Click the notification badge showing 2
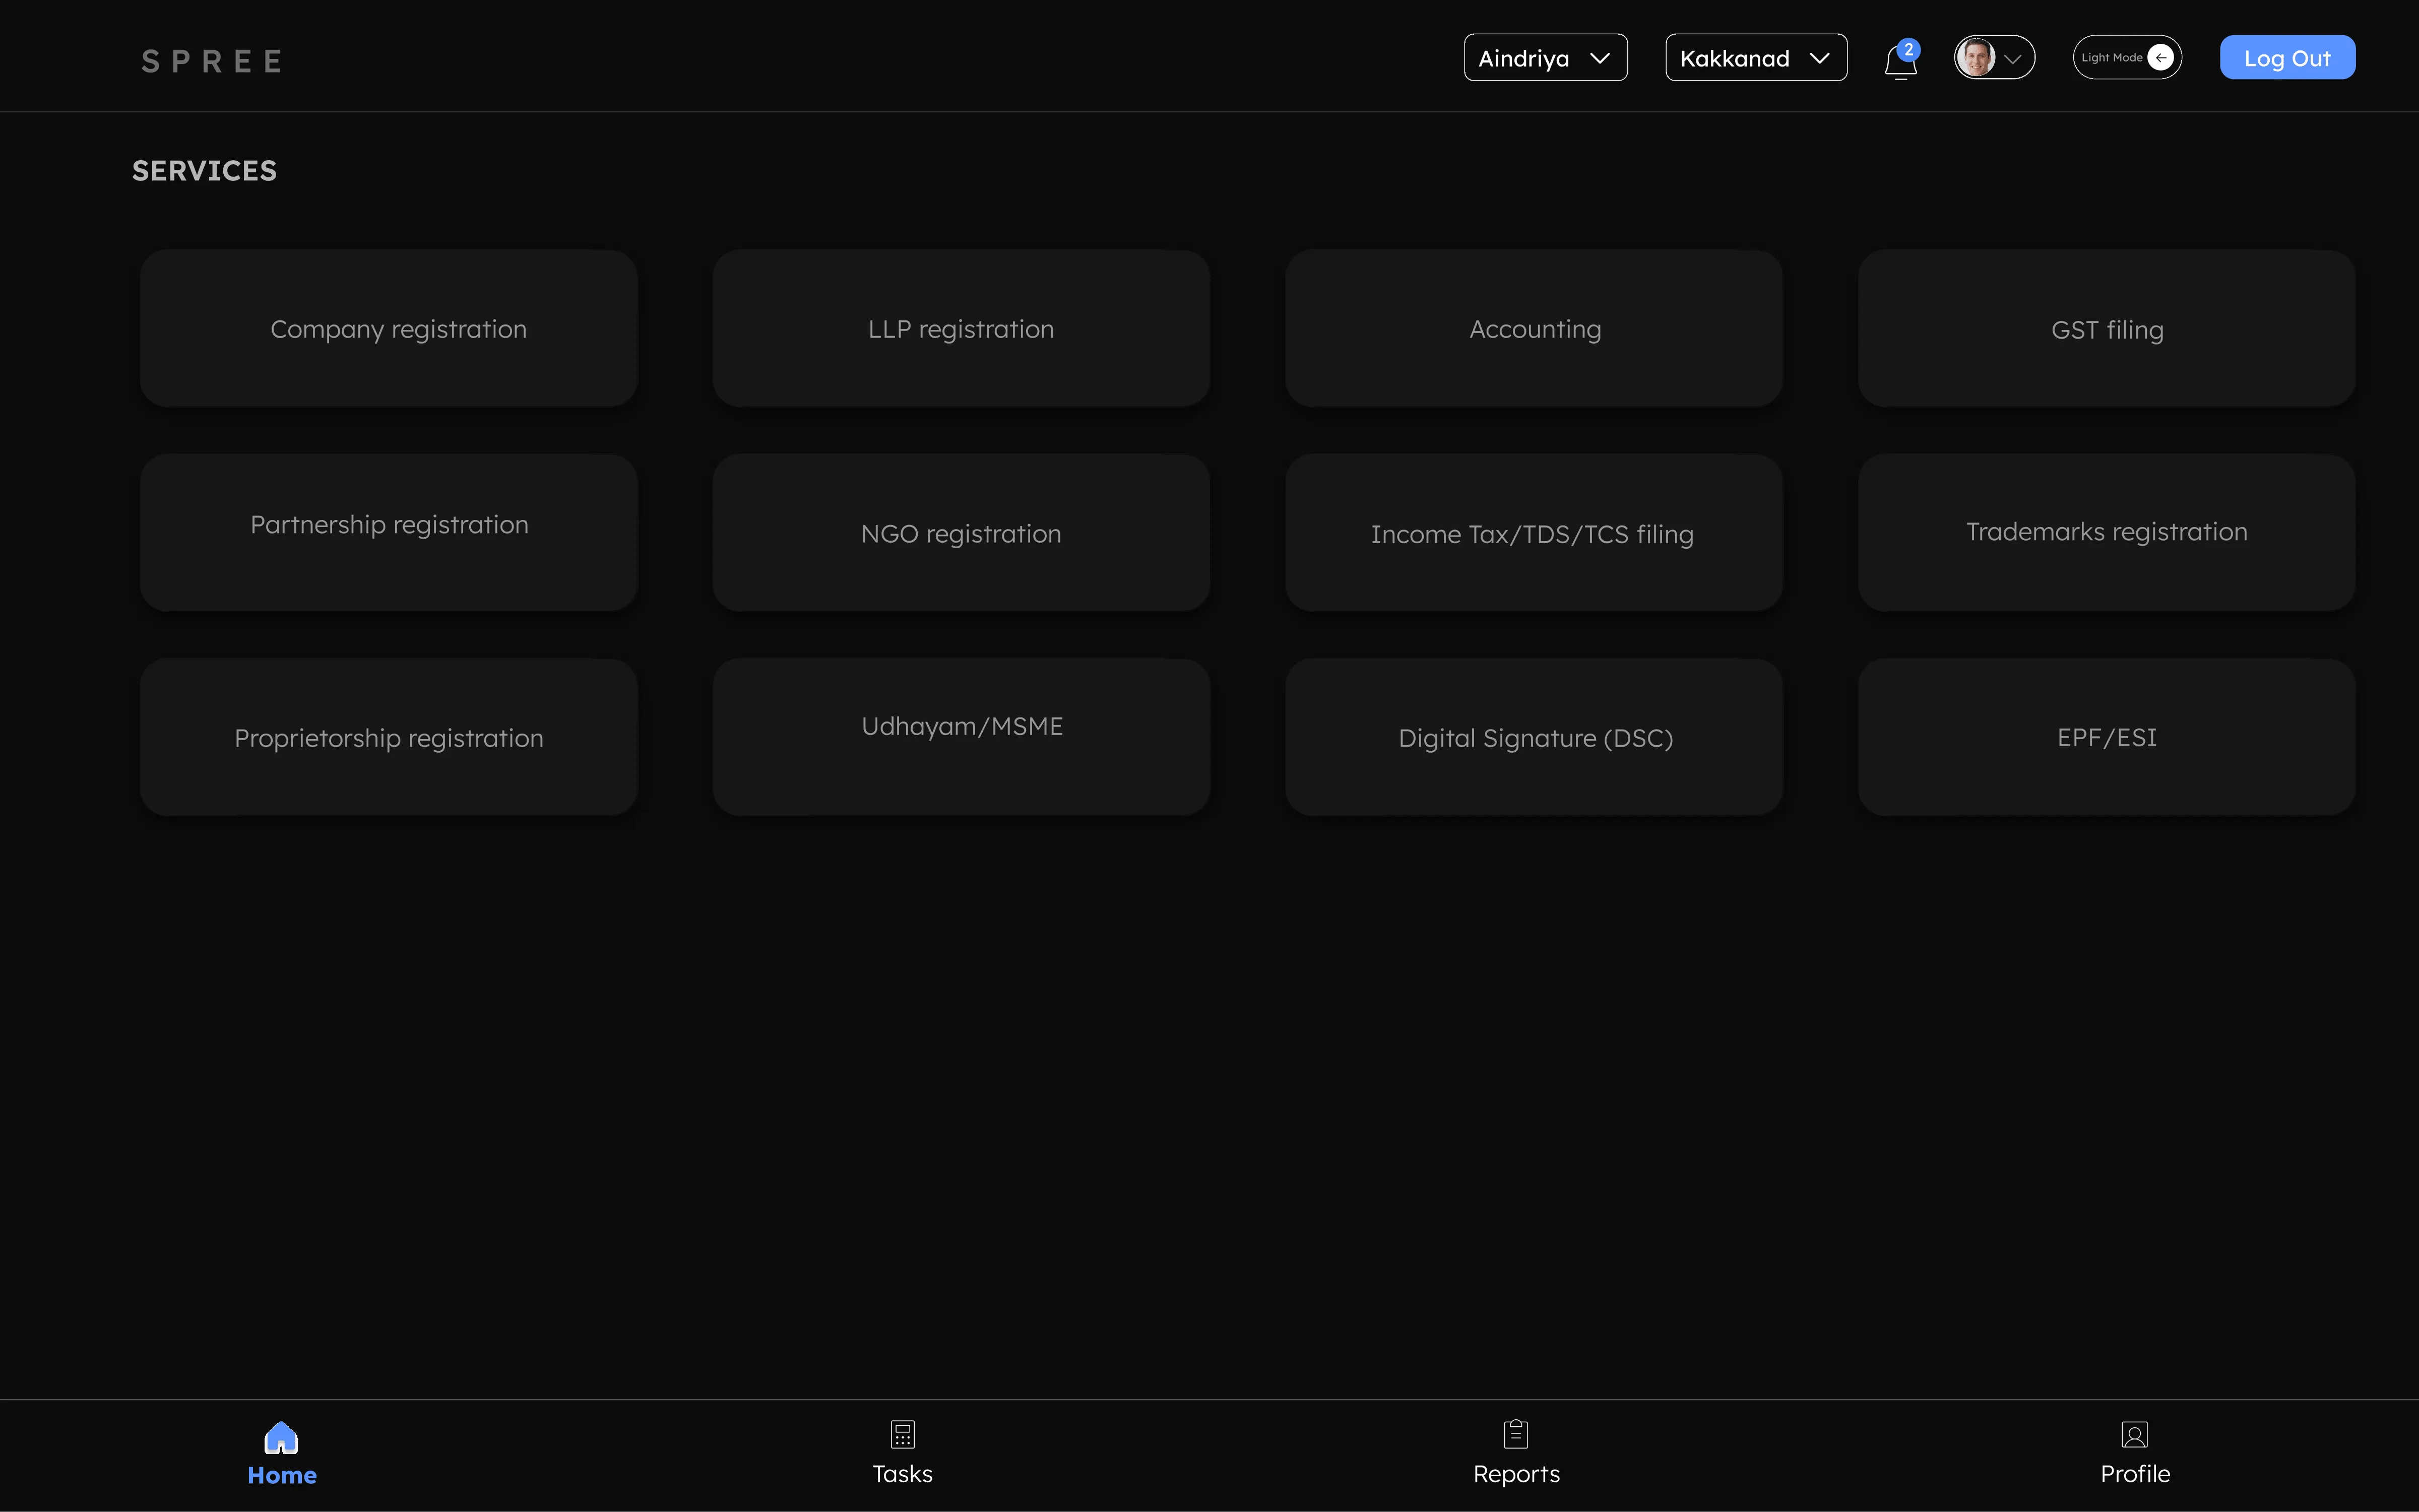Image resolution: width=2419 pixels, height=1512 pixels. 1909,48
